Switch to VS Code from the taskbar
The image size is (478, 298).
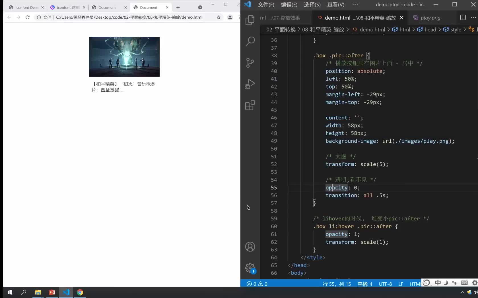click(66, 292)
